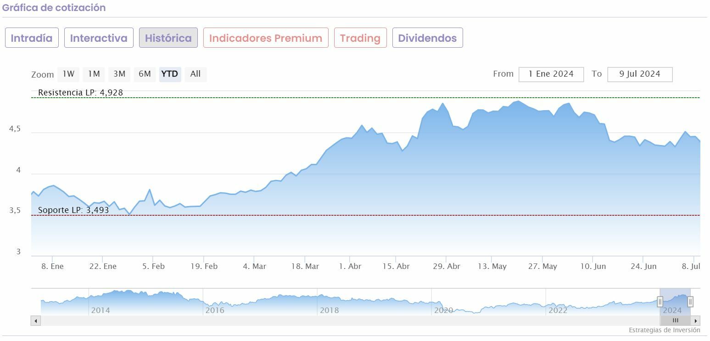Image resolution: width=710 pixels, height=341 pixels.
Task: Show All historical data zoom
Action: (x=196, y=74)
